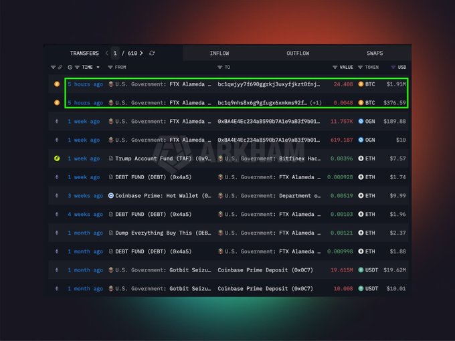
Task: Click OGN token icon in $10 row
Action: 361,140
